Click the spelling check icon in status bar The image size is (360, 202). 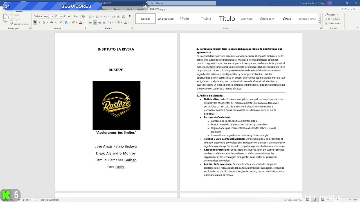(x=36, y=200)
